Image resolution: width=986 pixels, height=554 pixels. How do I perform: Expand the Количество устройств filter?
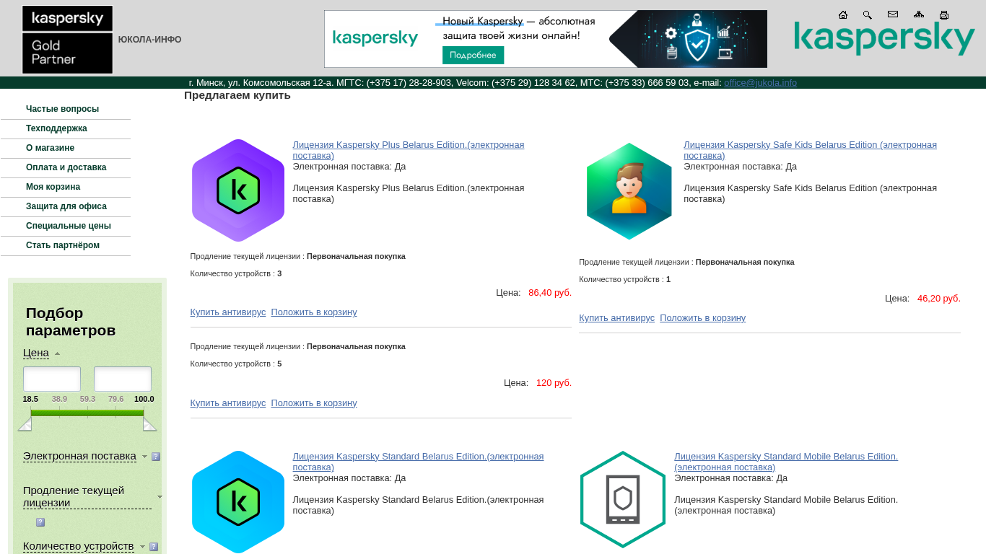coord(79,546)
